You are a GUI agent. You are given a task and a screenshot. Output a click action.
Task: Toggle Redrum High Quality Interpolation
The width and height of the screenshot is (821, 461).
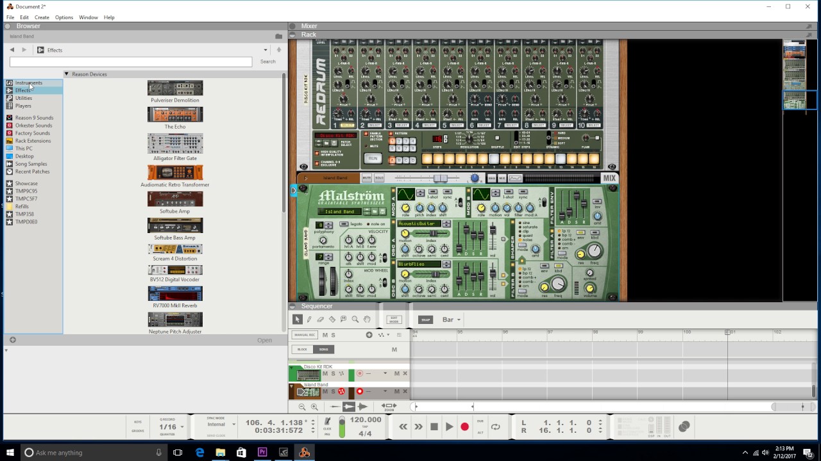point(317,153)
